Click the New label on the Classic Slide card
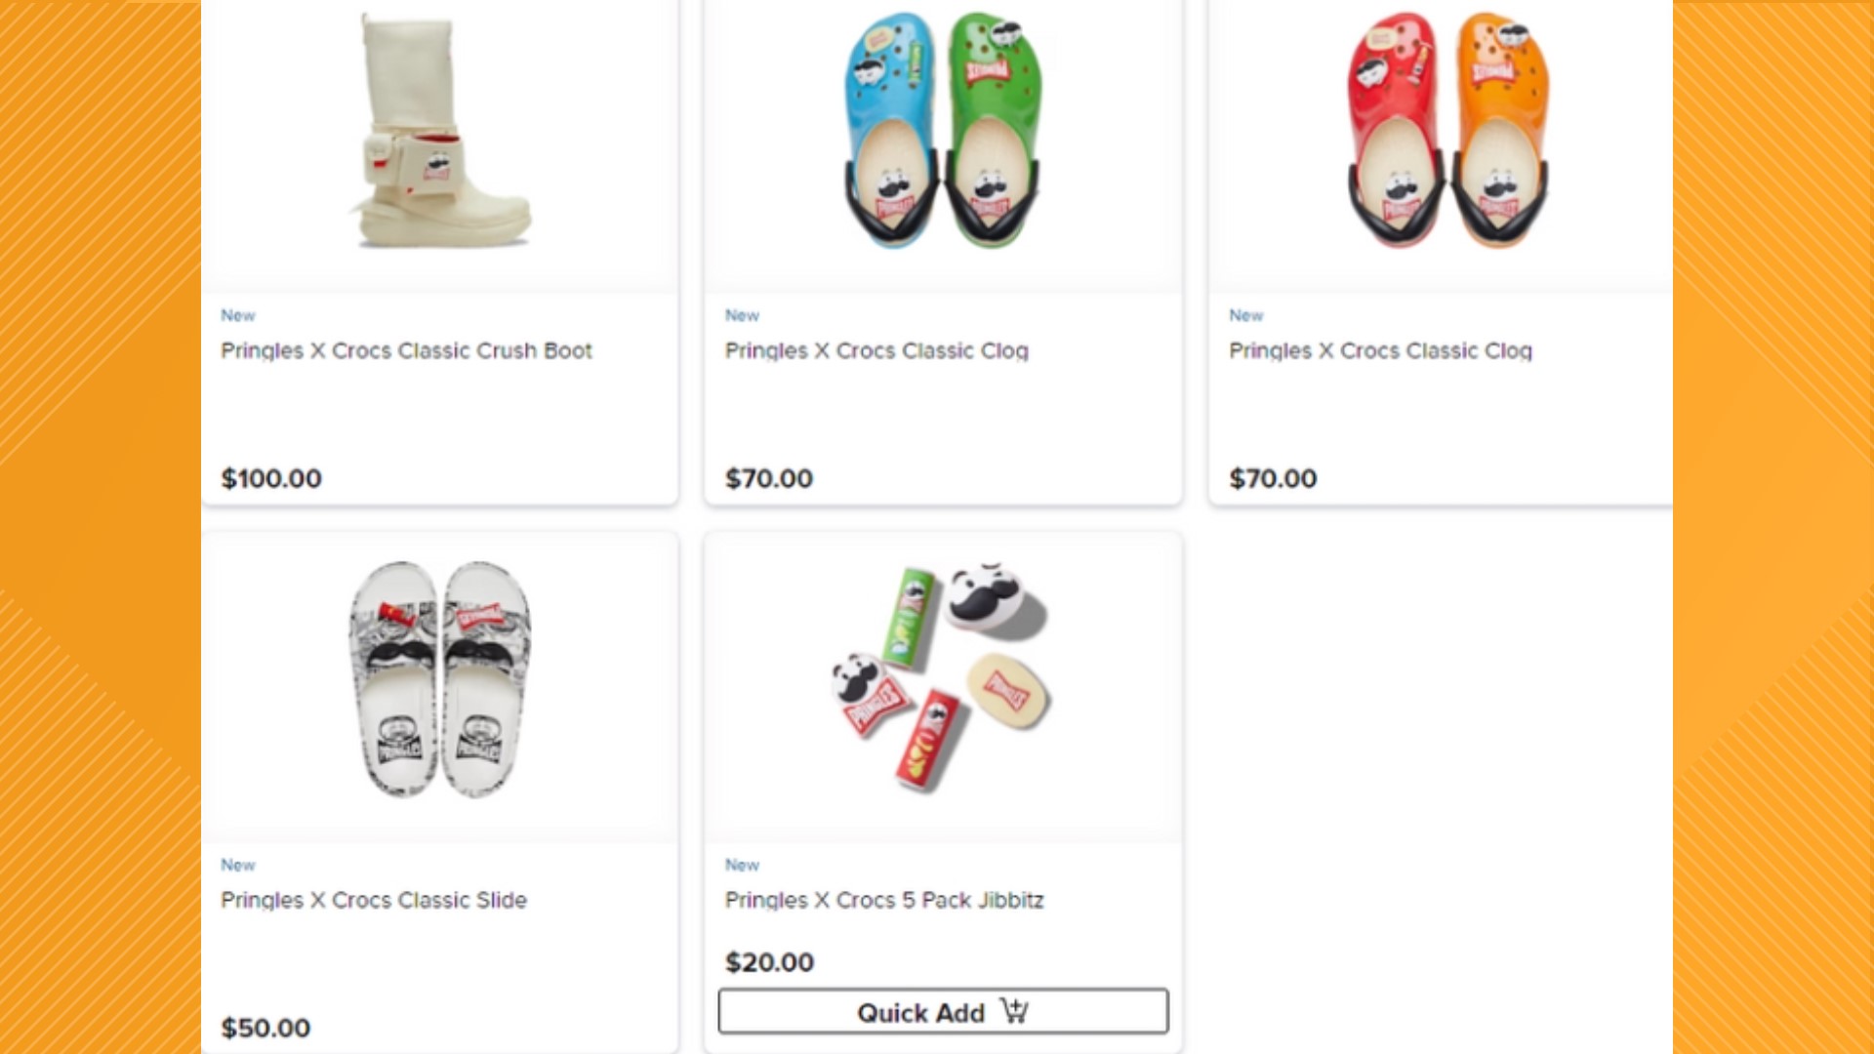Screen dimensions: 1874x1054 (239, 865)
